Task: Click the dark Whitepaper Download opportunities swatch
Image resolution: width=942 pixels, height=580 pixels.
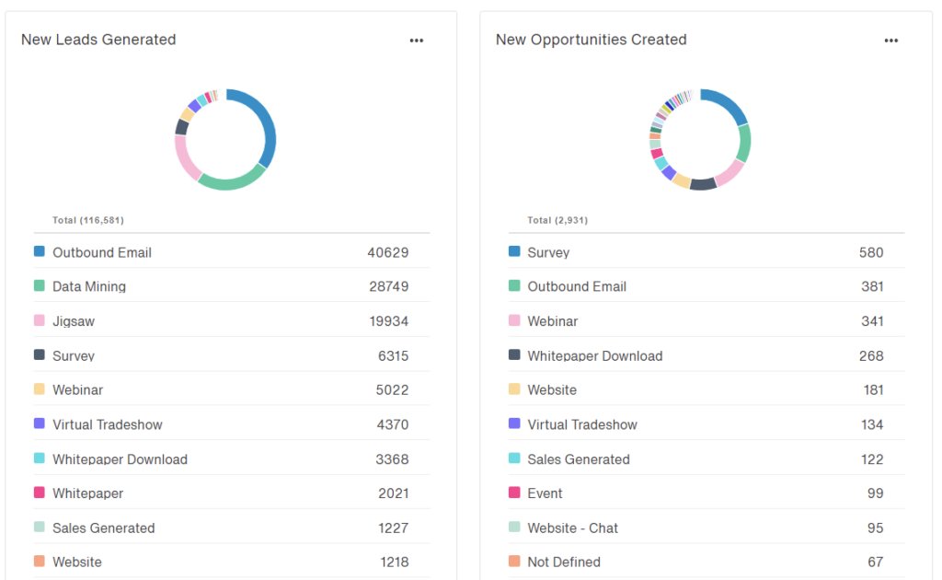Action: point(514,354)
